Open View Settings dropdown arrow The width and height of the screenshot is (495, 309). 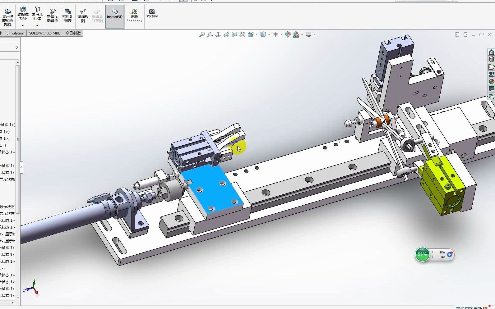point(314,34)
